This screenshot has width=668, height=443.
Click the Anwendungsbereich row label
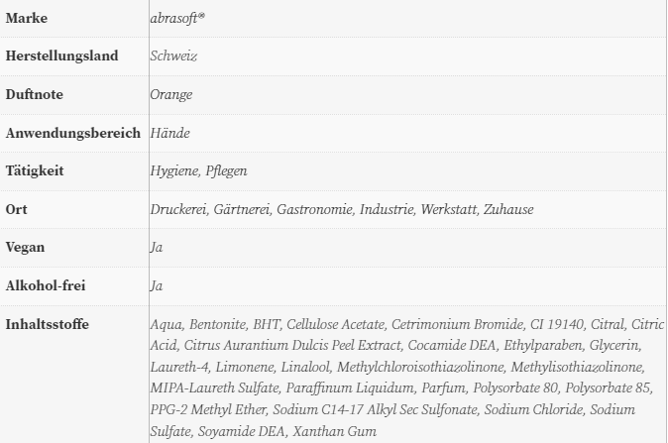[x=73, y=133]
